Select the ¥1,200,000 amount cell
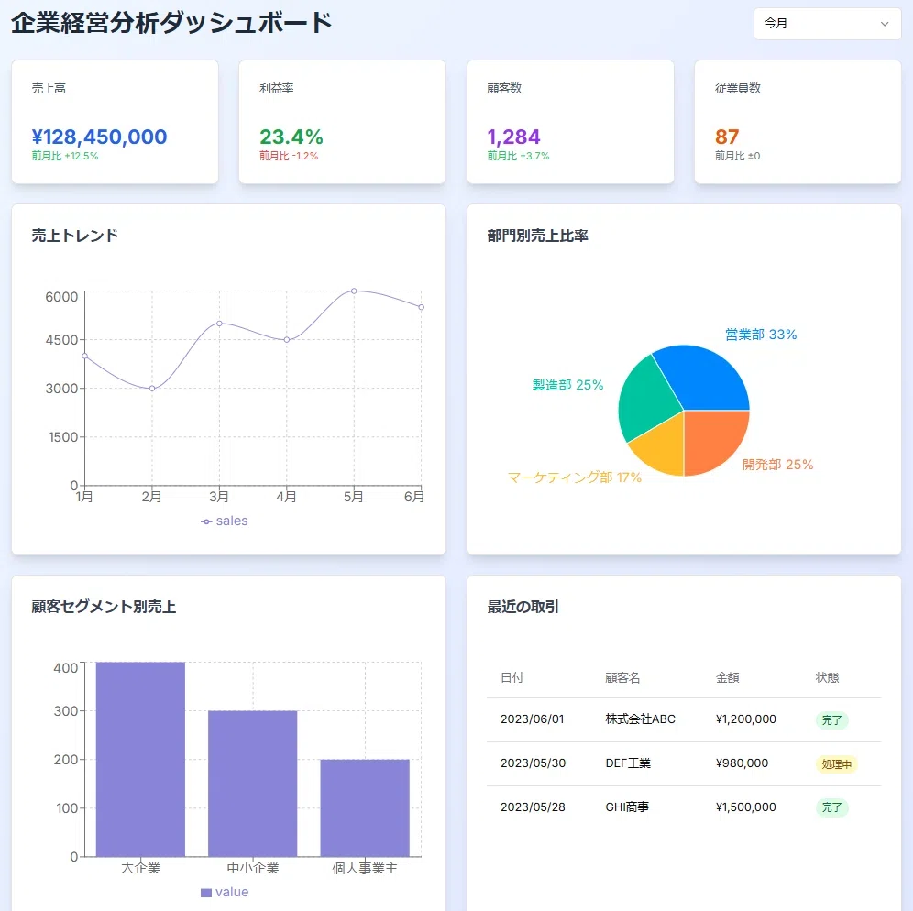 coord(746,719)
